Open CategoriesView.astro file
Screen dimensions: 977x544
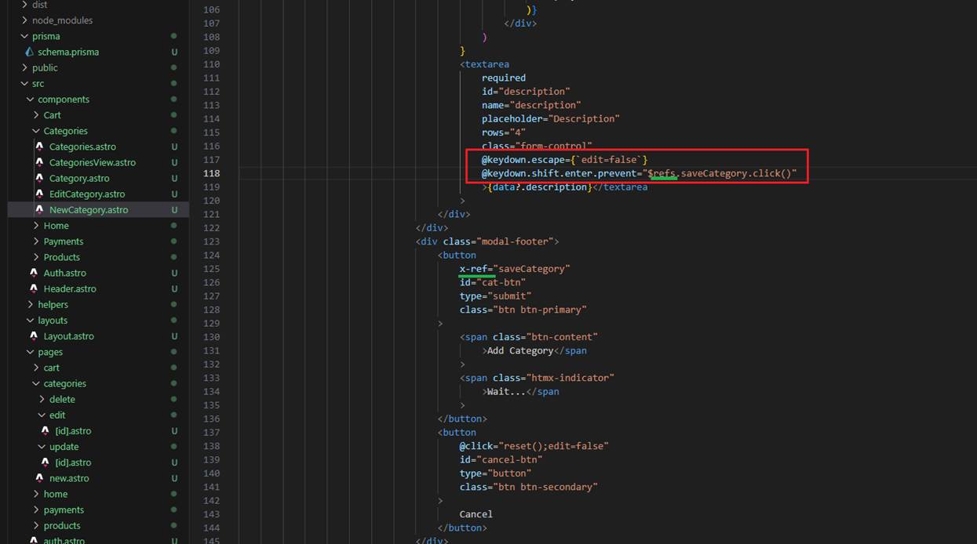(93, 162)
